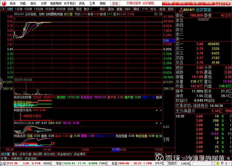Open the 分析 menu
Image resolution: width=232 pixels, height=166 pixels.
pyautogui.click(x=44, y=3)
